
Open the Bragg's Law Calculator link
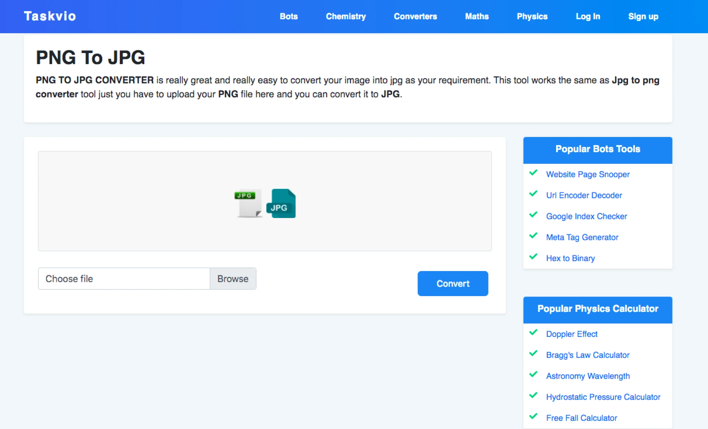click(587, 355)
